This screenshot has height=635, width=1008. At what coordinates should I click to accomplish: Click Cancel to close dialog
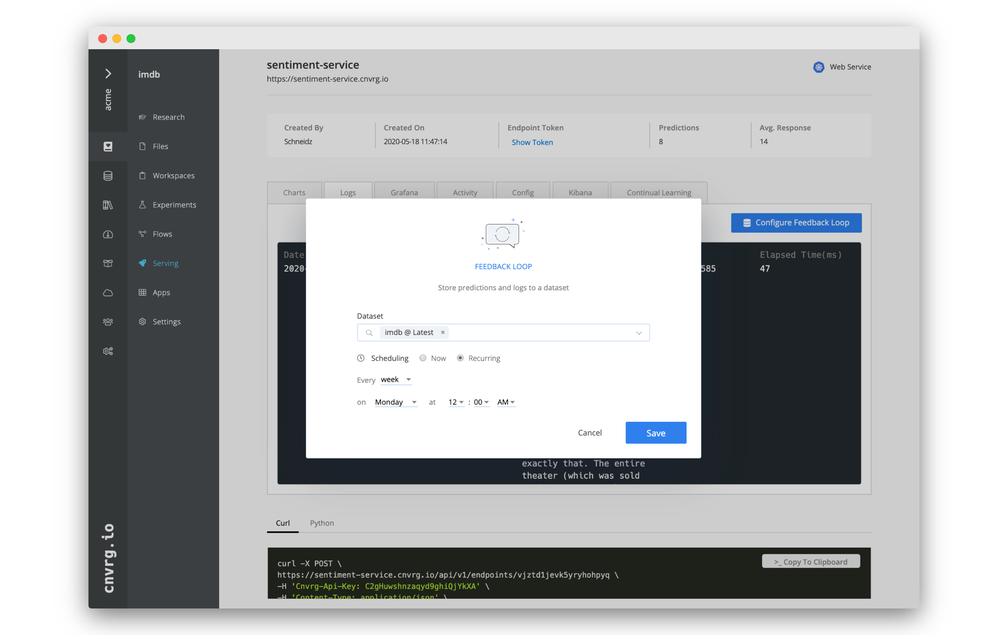590,432
